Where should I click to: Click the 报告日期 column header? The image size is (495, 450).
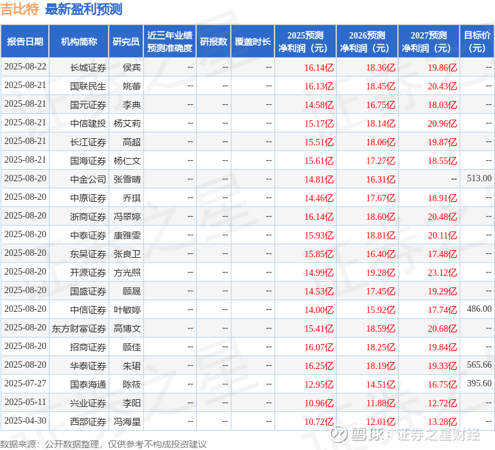[x=24, y=41]
